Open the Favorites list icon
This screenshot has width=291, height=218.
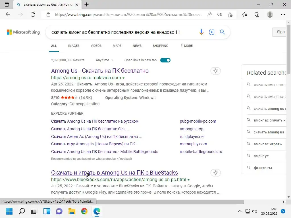point(244,14)
